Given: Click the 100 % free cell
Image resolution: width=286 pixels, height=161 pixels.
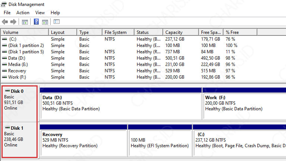Looking at the screenshot, I should point(232,45).
